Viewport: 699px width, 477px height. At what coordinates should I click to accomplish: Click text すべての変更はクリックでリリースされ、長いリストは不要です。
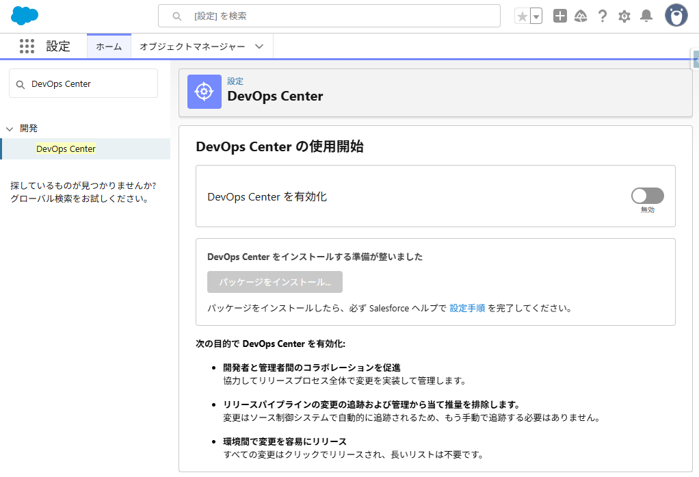point(354,454)
